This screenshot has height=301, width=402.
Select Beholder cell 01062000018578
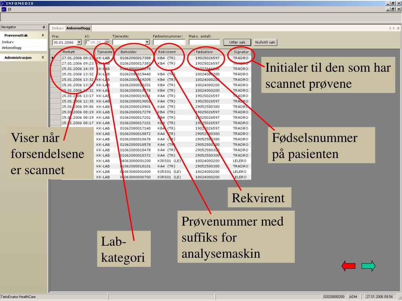(x=135, y=145)
